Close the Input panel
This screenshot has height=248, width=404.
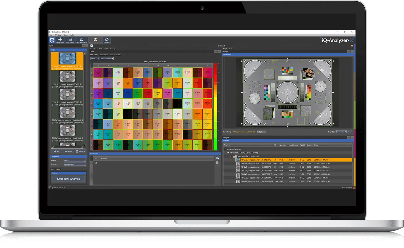coord(87,46)
